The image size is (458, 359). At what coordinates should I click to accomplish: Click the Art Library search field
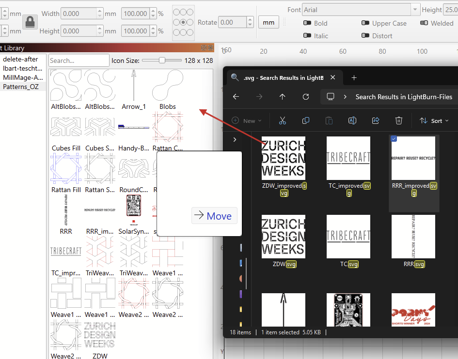[x=79, y=60]
